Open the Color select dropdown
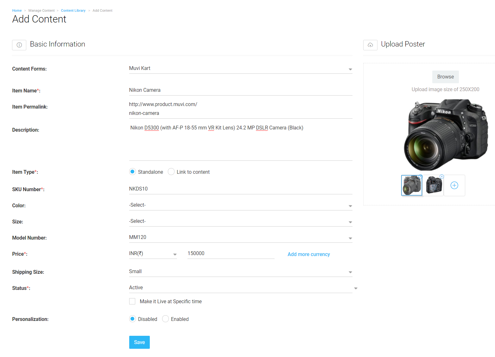Image resolution: width=495 pixels, height=357 pixels. click(x=241, y=205)
